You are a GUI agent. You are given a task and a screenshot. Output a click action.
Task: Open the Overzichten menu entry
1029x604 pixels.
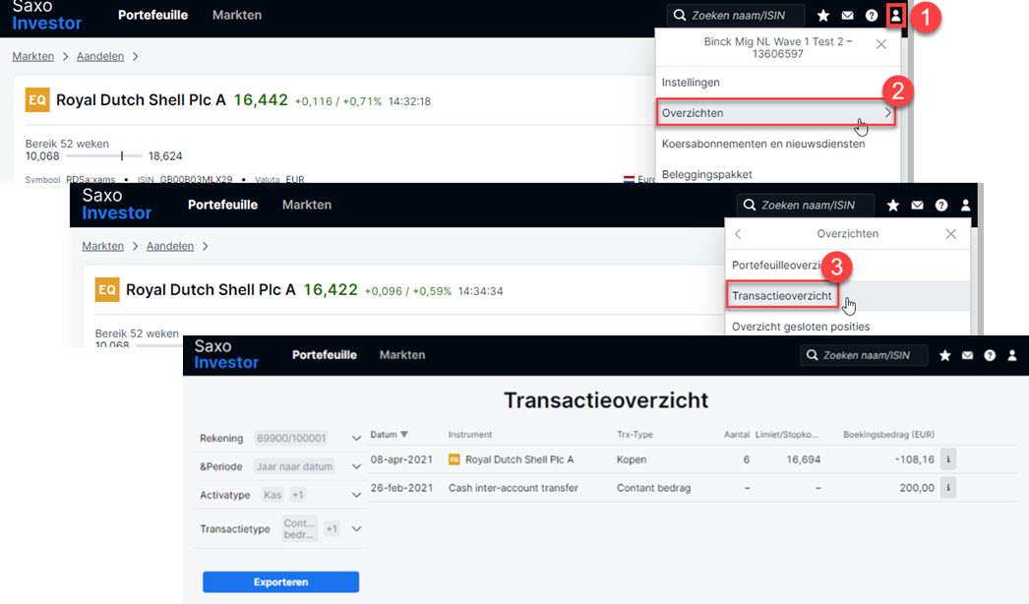pos(777,113)
